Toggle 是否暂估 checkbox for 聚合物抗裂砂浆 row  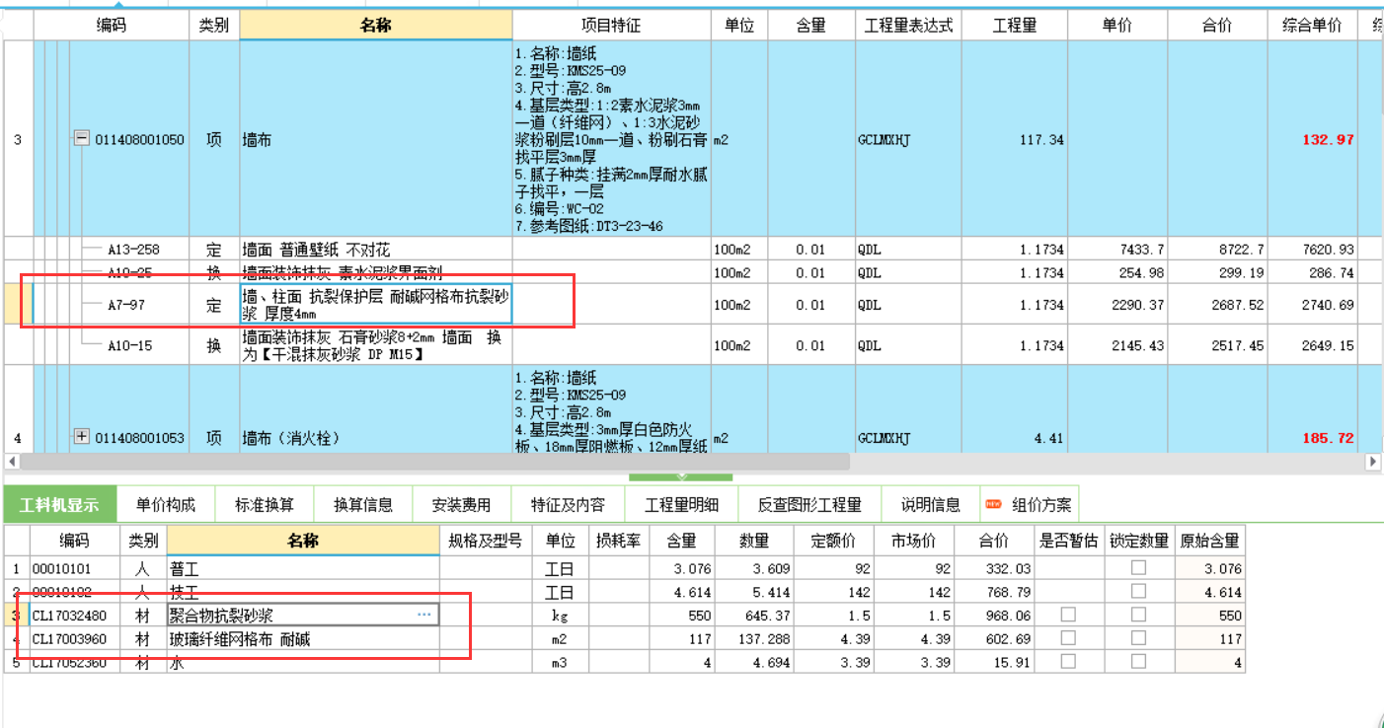pos(1069,615)
